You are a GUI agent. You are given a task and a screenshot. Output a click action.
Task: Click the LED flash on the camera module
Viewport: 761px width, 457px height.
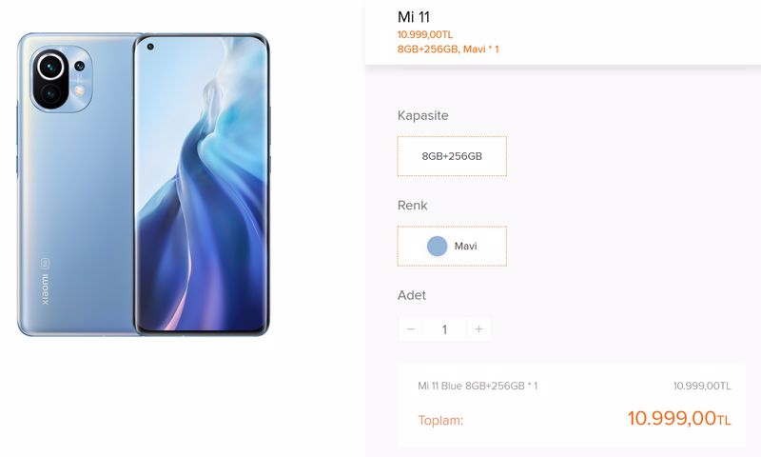coord(79,90)
